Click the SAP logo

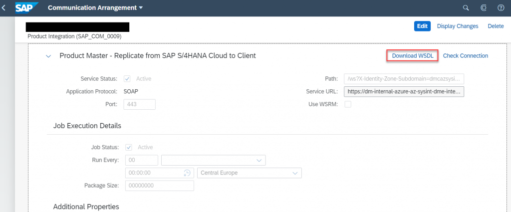pyautogui.click(x=27, y=7)
